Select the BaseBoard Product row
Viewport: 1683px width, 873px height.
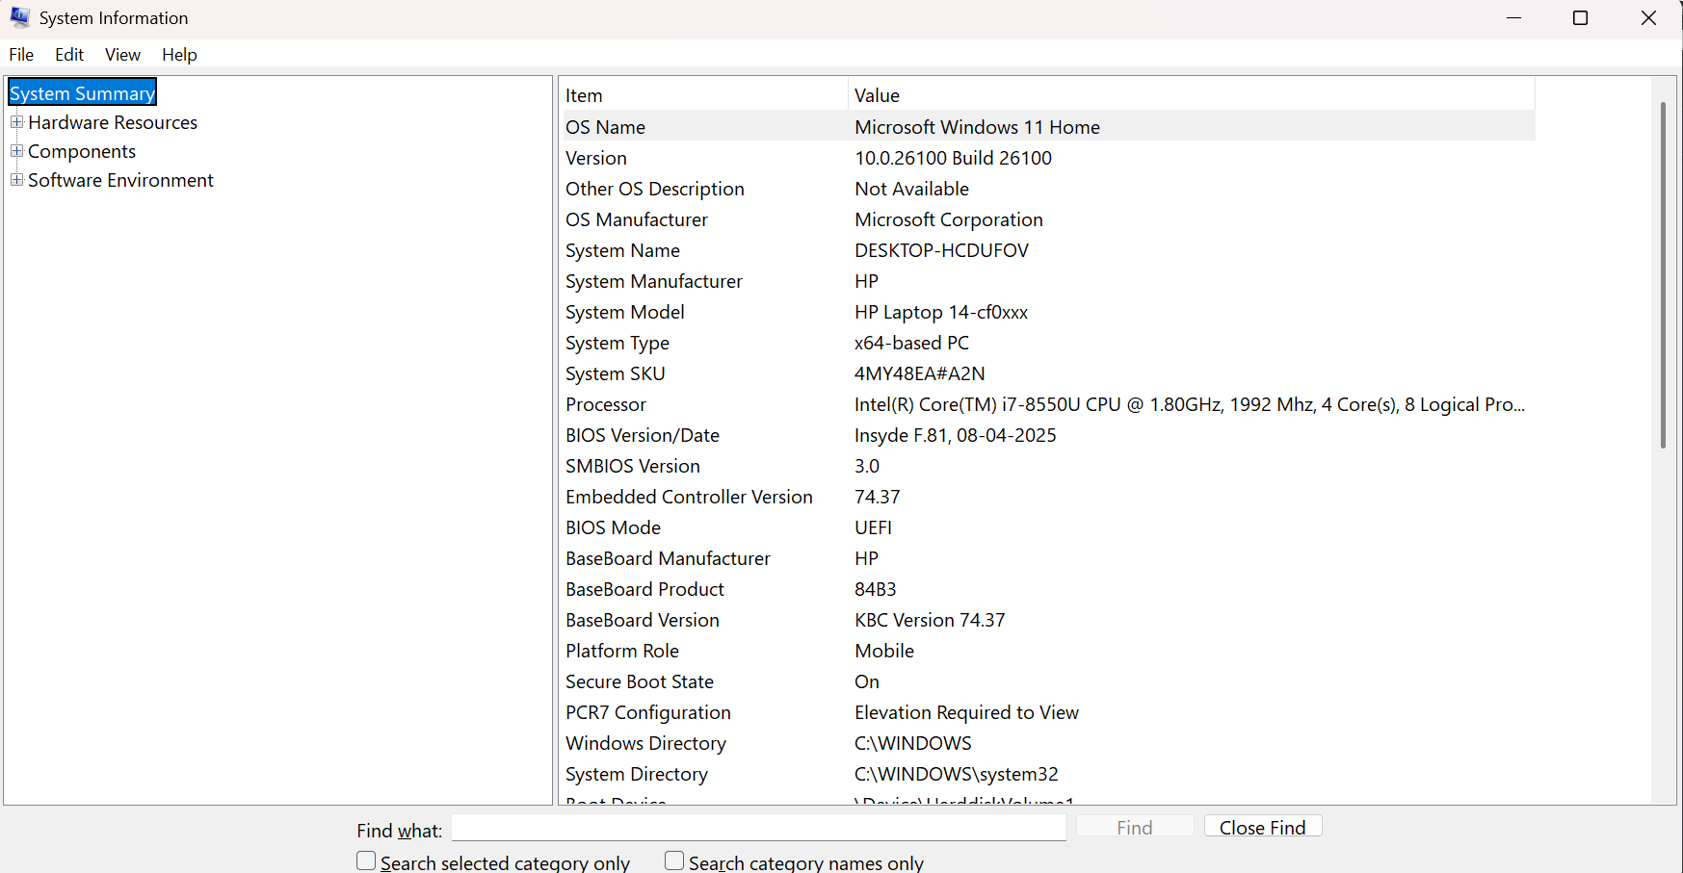click(1049, 589)
